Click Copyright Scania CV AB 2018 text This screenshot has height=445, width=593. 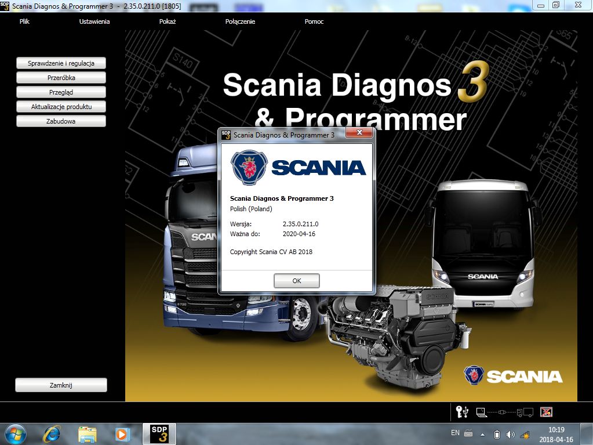click(271, 252)
